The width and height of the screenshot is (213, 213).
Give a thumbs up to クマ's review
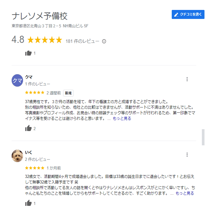click(28, 128)
